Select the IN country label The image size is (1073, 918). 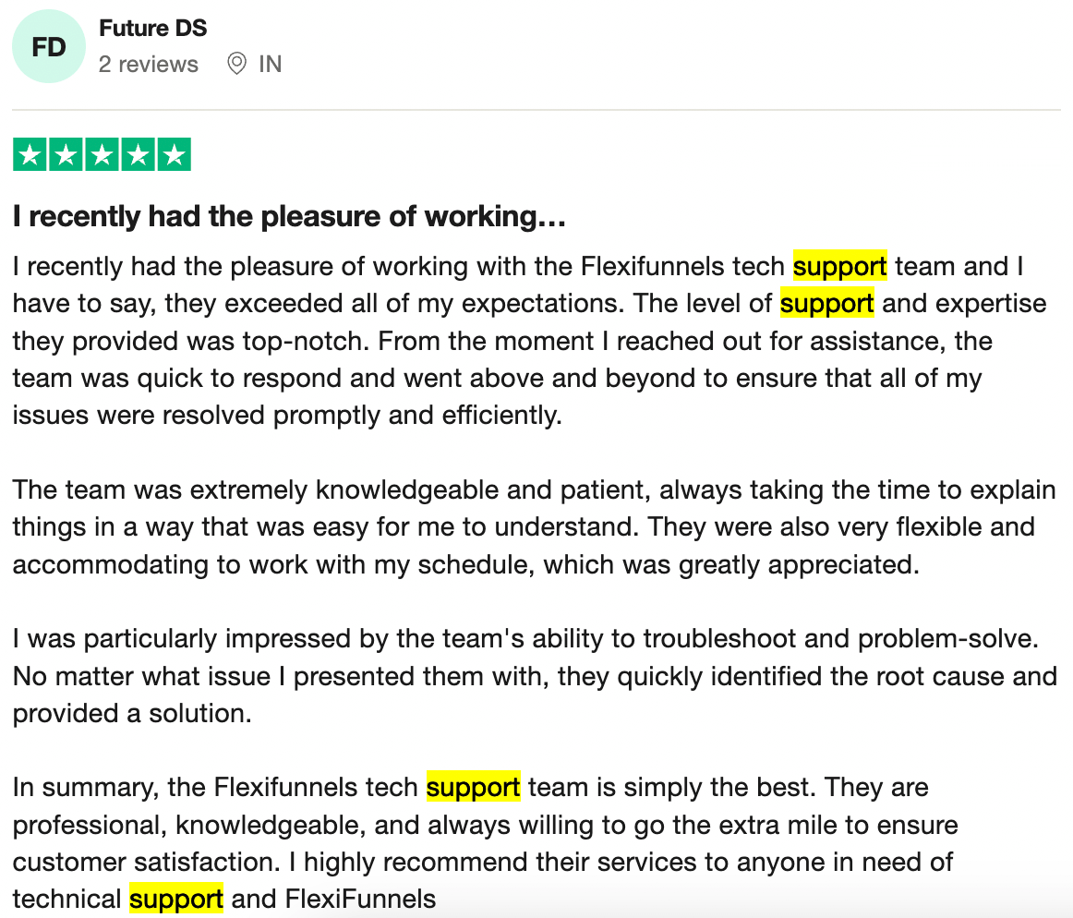(x=271, y=65)
